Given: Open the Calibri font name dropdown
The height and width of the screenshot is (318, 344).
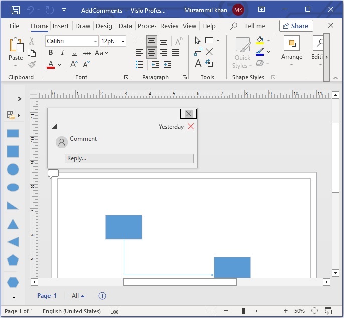Looking at the screenshot, I should point(95,41).
